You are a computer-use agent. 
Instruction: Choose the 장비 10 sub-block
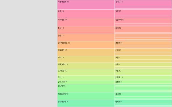[x=143, y=94]
